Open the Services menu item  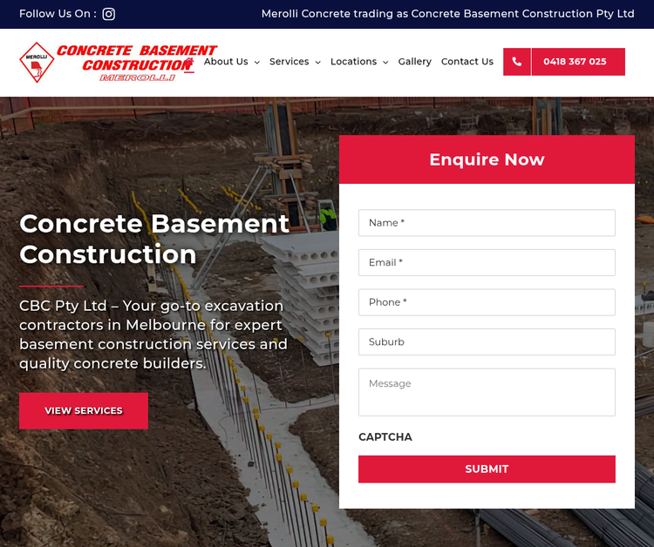(289, 62)
